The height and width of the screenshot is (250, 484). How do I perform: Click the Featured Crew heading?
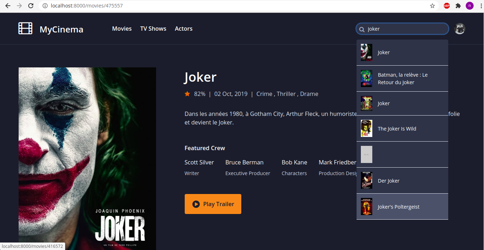coord(205,148)
